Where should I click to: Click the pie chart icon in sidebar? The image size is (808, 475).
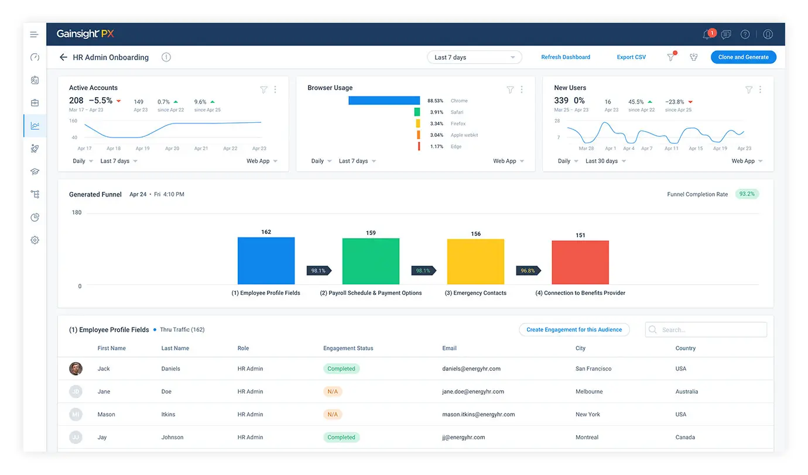point(35,218)
